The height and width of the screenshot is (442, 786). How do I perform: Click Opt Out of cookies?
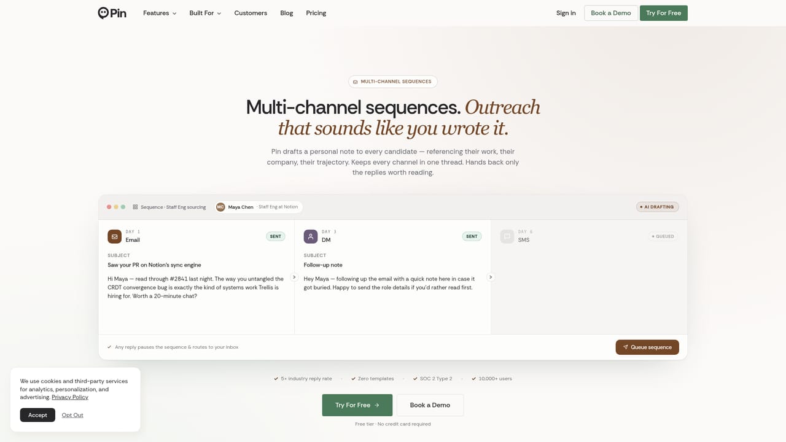pos(72,415)
